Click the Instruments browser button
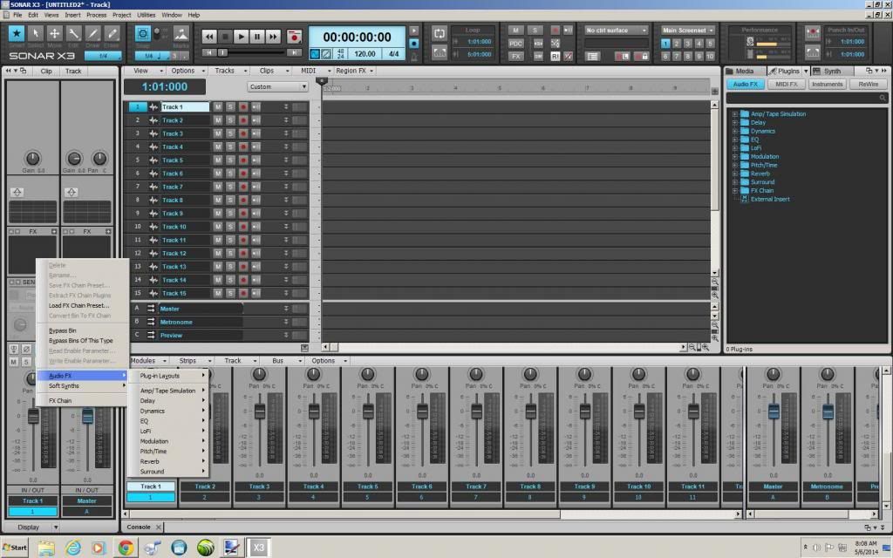 828,85
